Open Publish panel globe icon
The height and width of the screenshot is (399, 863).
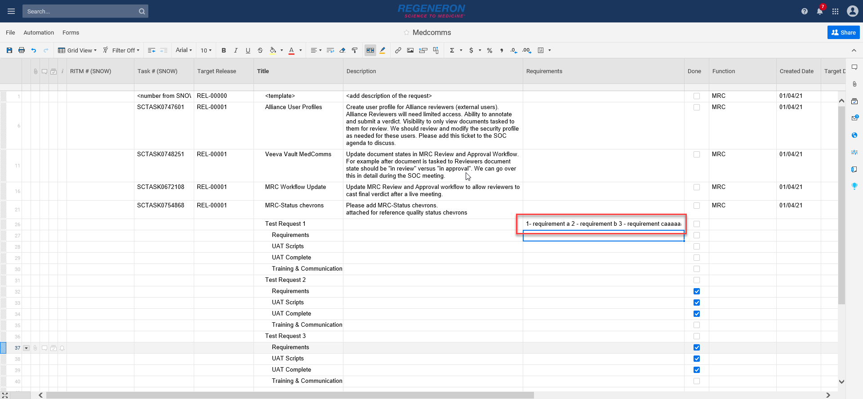click(854, 135)
